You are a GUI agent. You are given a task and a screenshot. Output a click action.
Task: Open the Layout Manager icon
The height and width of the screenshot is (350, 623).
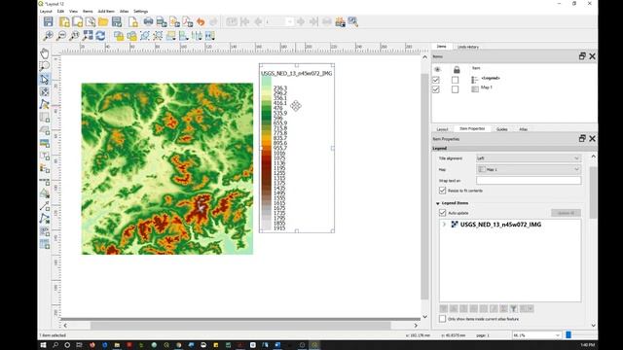(x=91, y=21)
